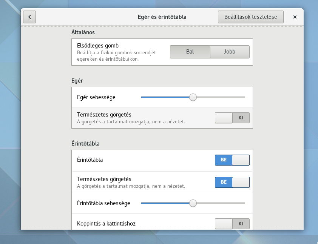Click the Koppintás a kattintáshoz label
Viewport: 318px width, 244px height.
point(106,224)
